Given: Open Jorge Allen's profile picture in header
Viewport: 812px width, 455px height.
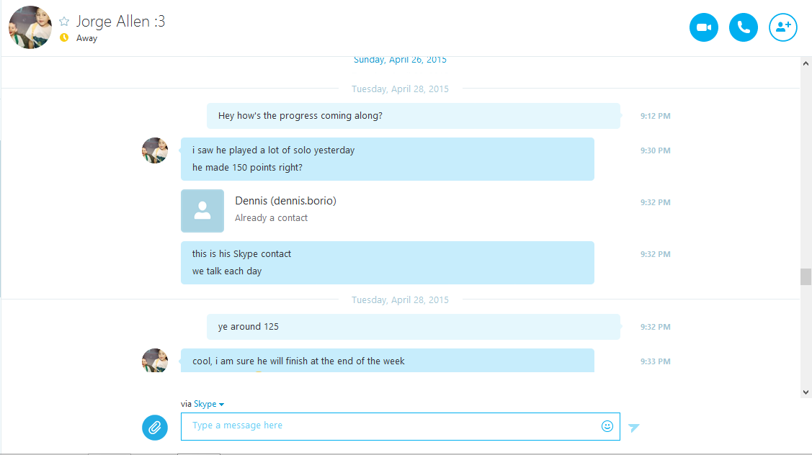Looking at the screenshot, I should (x=30, y=27).
